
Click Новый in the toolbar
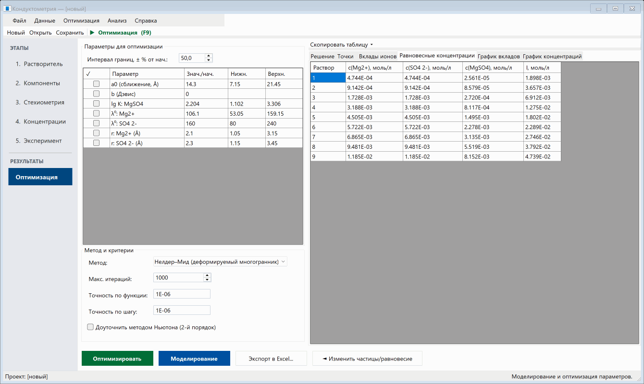coord(16,33)
